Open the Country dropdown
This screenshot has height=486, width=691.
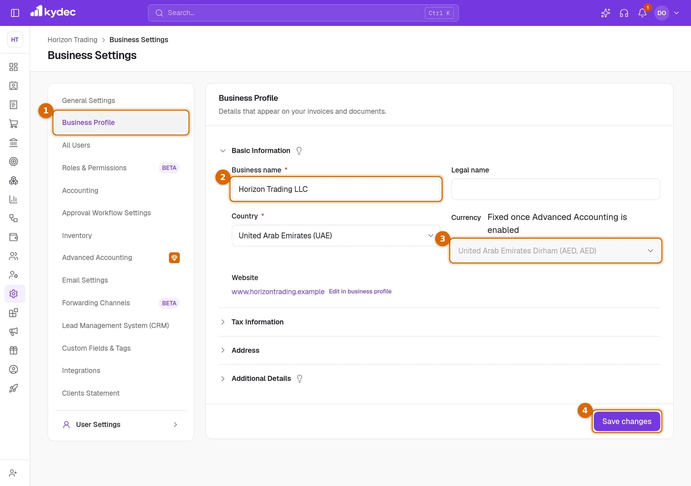[x=336, y=235]
